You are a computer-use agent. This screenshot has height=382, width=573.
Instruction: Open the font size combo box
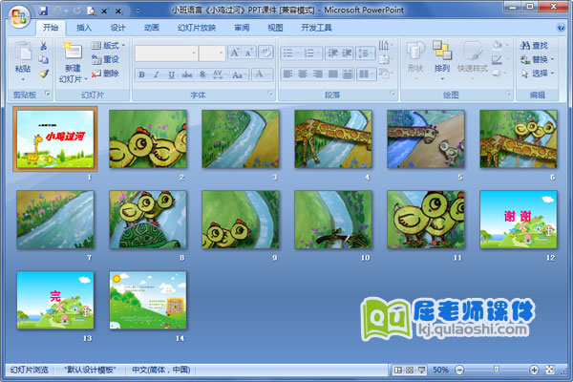(212, 53)
